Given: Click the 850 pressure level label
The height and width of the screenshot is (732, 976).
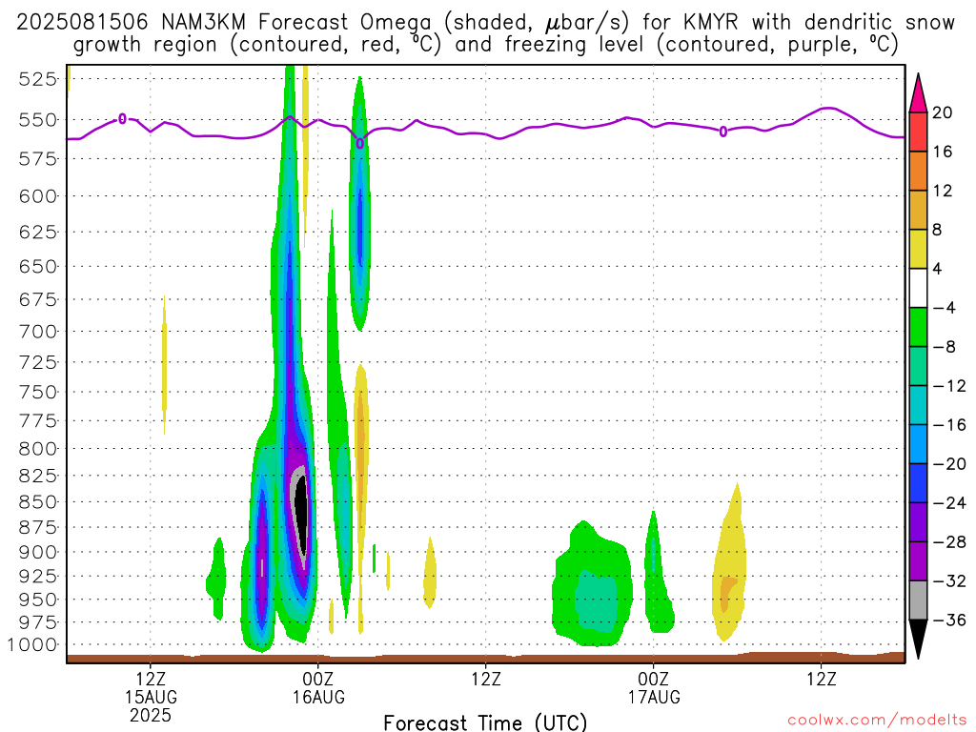Looking at the screenshot, I should [38, 501].
